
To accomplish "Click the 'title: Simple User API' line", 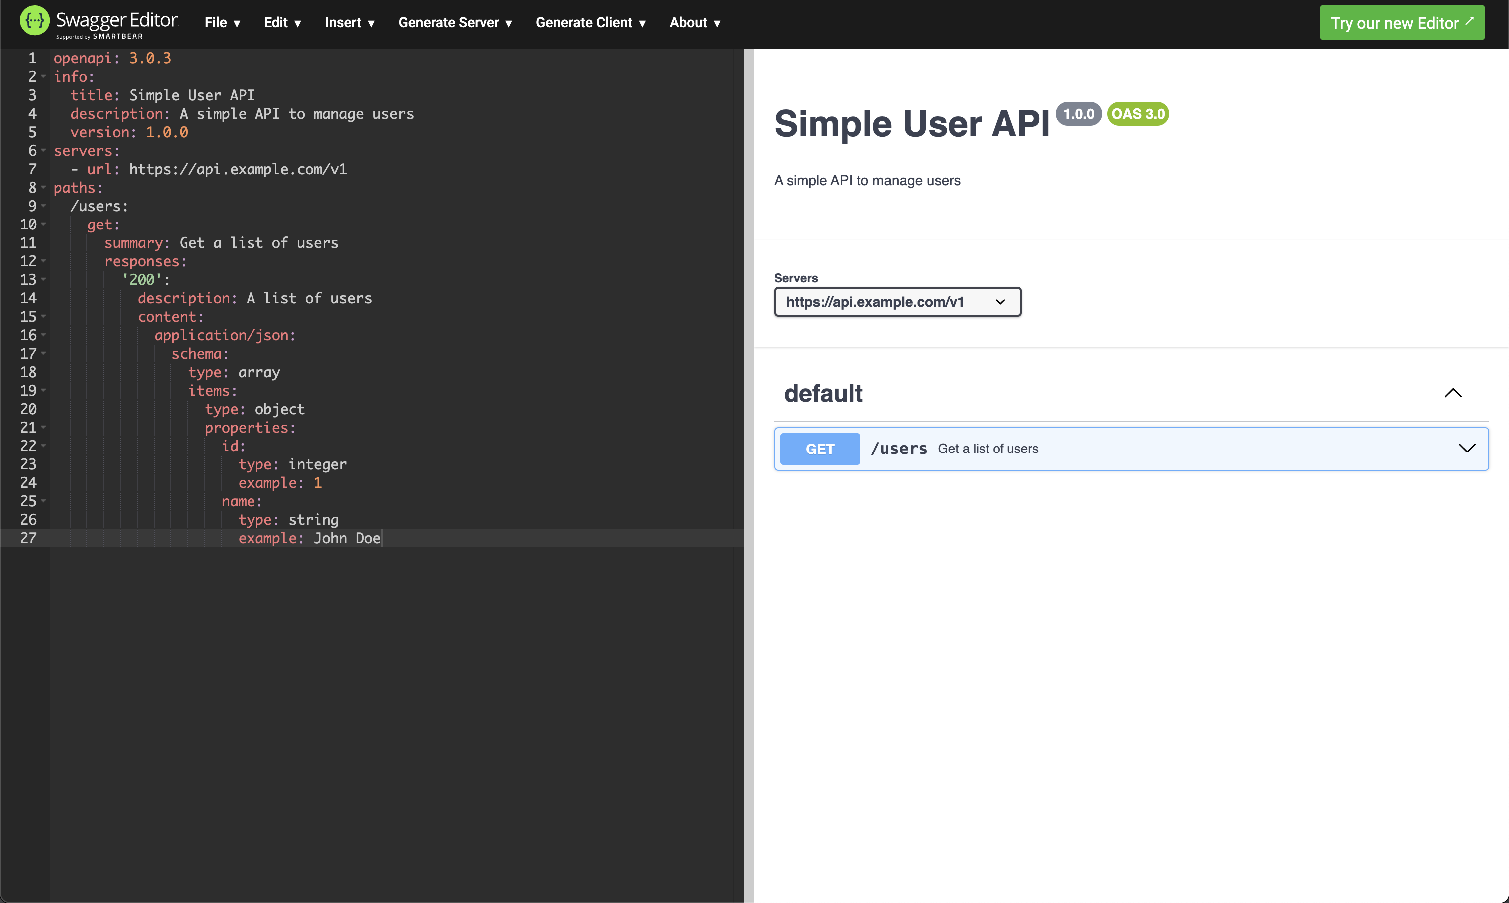I will point(163,95).
